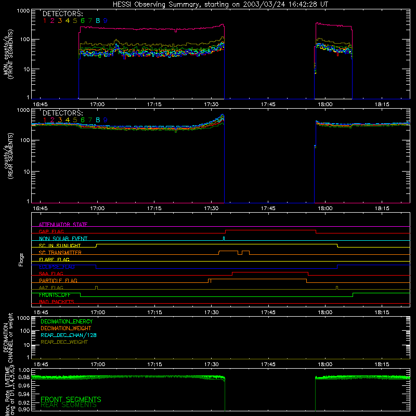
Task: Click the ECLIPSE_FLAG label
Action: (x=57, y=267)
